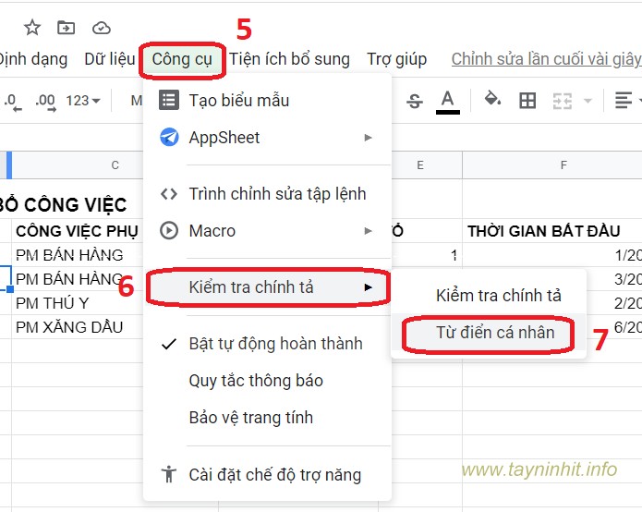Screen dimensions: 642x512
Task: Select Từ điển cá nhân submenu item
Action: (x=495, y=333)
